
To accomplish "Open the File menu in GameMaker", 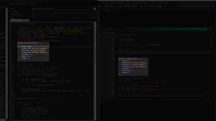I will [101, 3].
